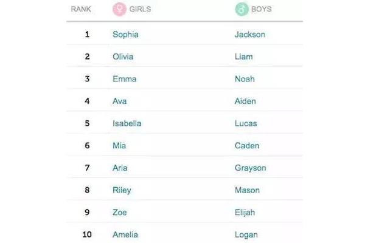The height and width of the screenshot is (243, 365).
Task: Select the girl name Olivia
Action: pyautogui.click(x=123, y=56)
